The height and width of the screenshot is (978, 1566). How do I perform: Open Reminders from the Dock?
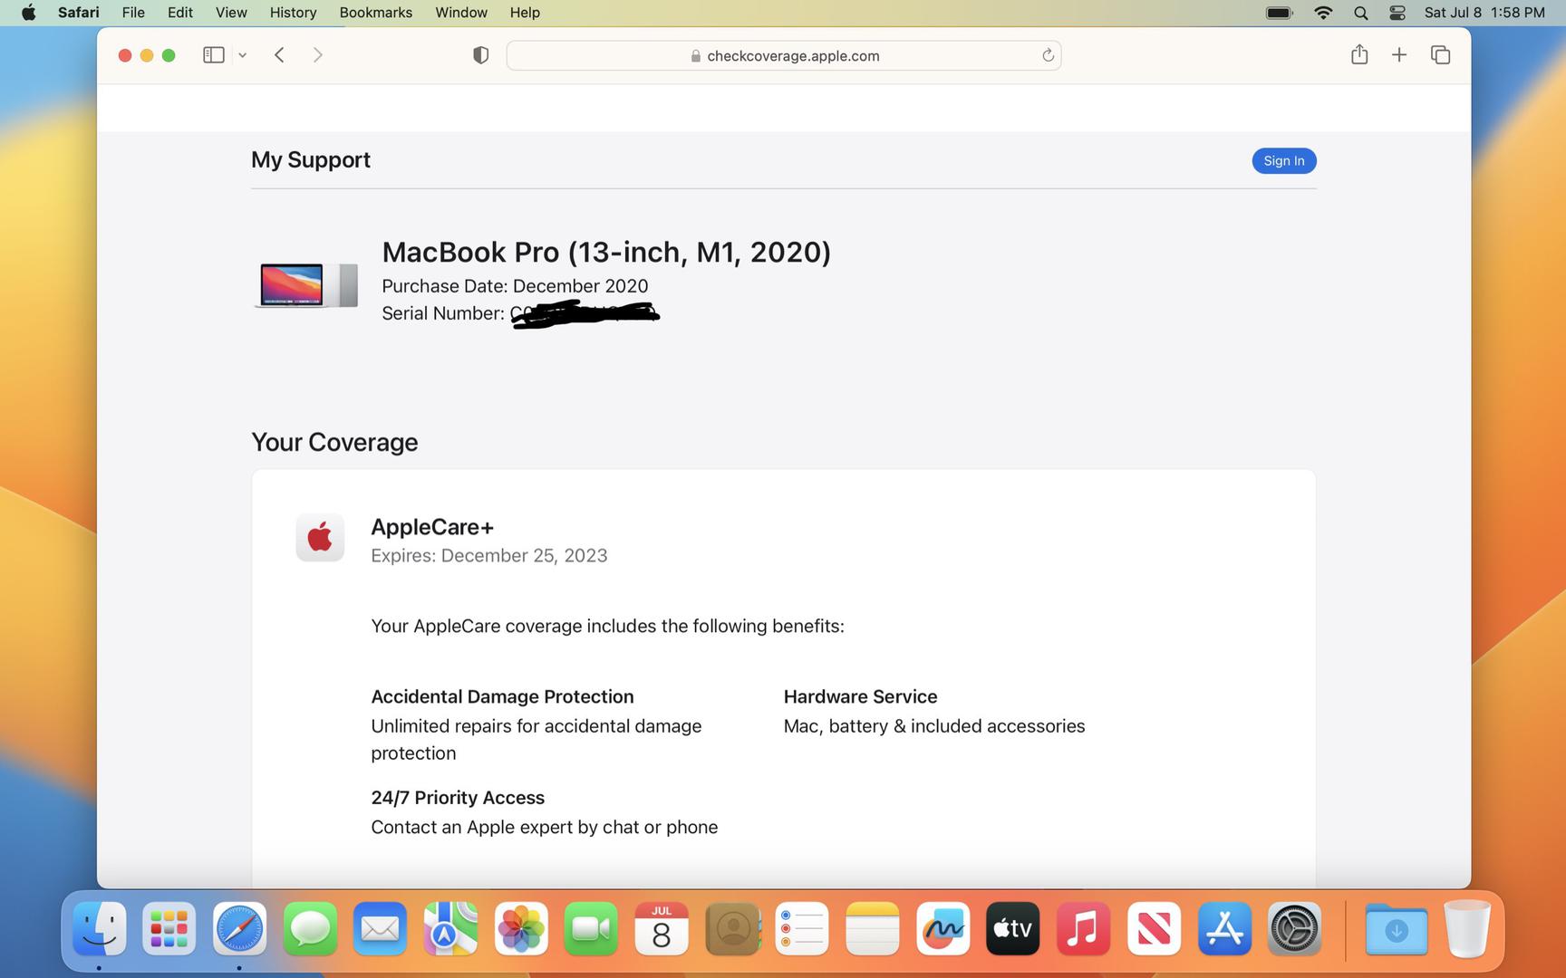pos(802,928)
